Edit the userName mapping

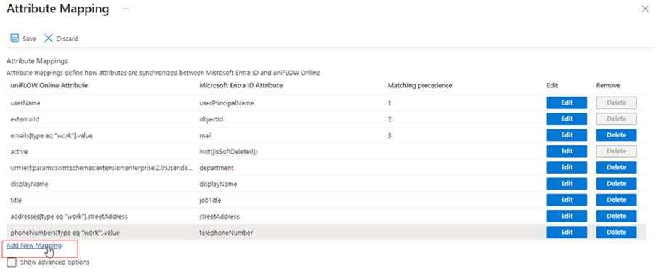click(567, 103)
